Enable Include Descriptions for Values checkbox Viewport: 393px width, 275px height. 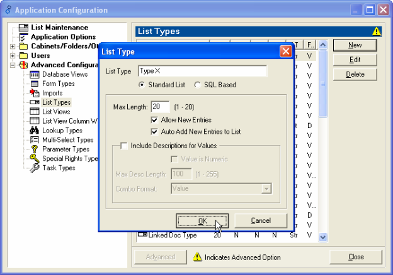coord(124,146)
